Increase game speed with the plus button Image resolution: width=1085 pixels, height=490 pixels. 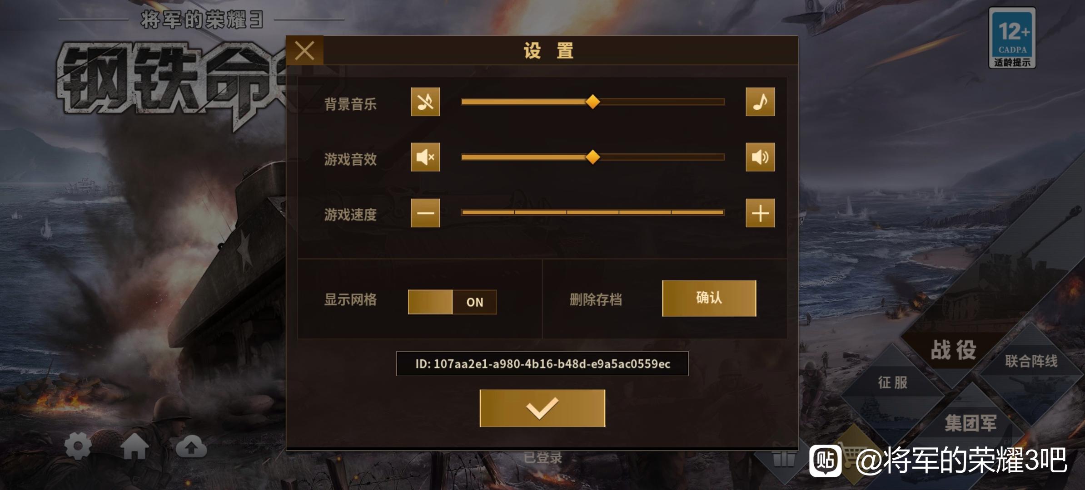click(760, 213)
